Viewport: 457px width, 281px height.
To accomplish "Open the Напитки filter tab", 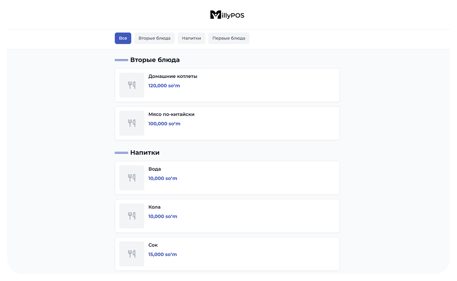I will 191,38.
